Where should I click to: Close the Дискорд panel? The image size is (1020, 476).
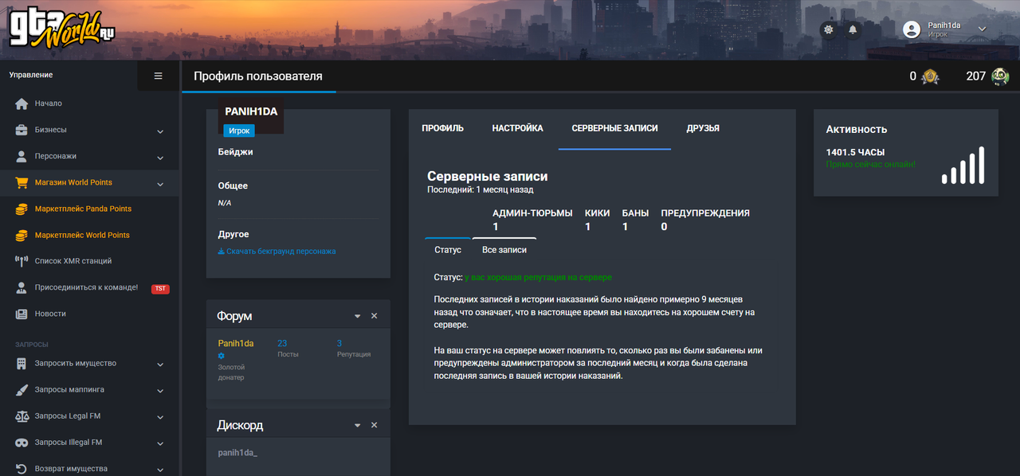375,425
